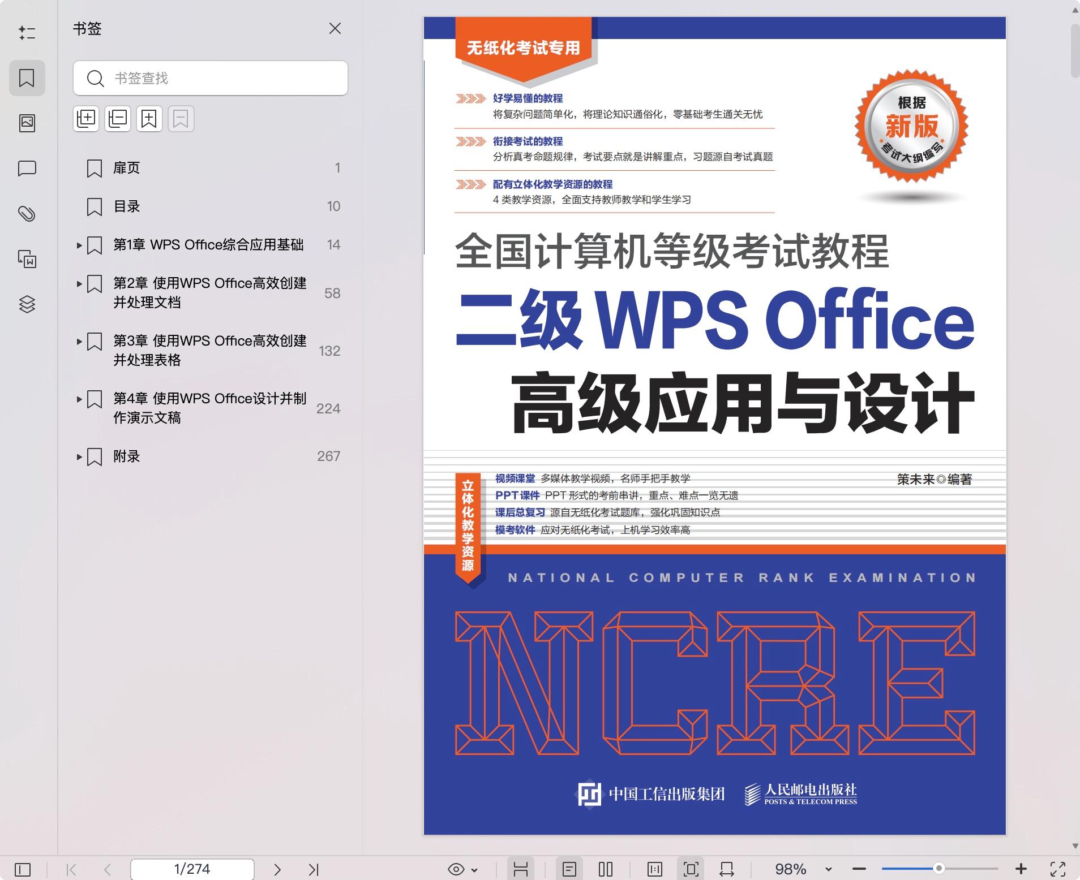Enter full screen mode
Image resolution: width=1080 pixels, height=880 pixels.
pos(1058,869)
